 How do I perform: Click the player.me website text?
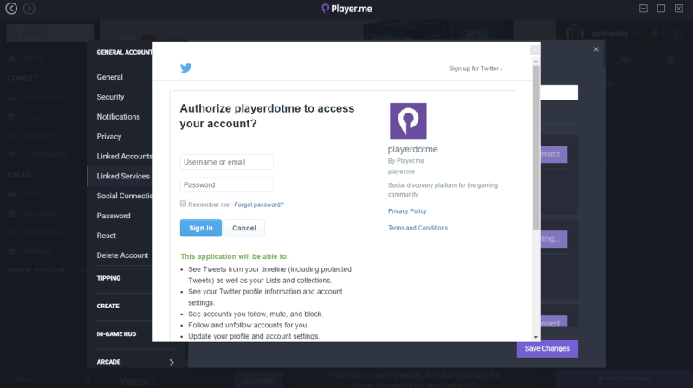coord(401,171)
